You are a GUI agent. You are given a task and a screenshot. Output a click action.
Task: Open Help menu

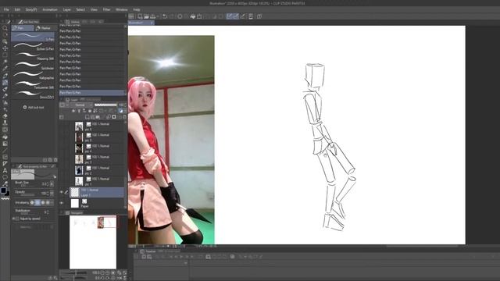[x=137, y=9]
